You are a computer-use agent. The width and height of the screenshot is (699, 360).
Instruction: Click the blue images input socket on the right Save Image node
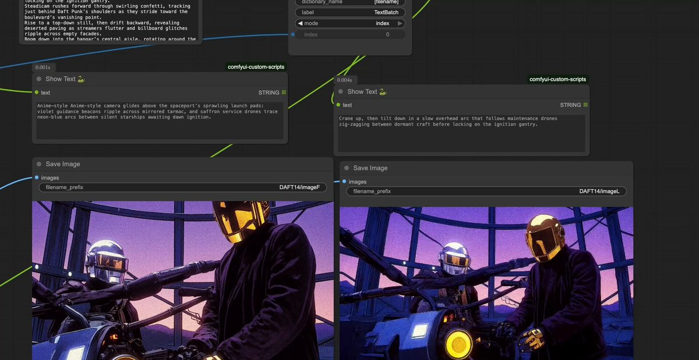pos(344,181)
